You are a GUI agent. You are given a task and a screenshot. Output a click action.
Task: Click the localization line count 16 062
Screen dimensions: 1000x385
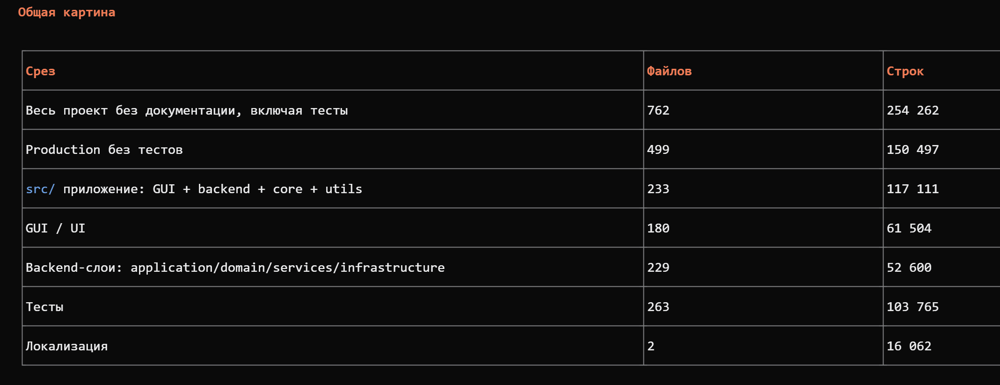[x=909, y=346]
